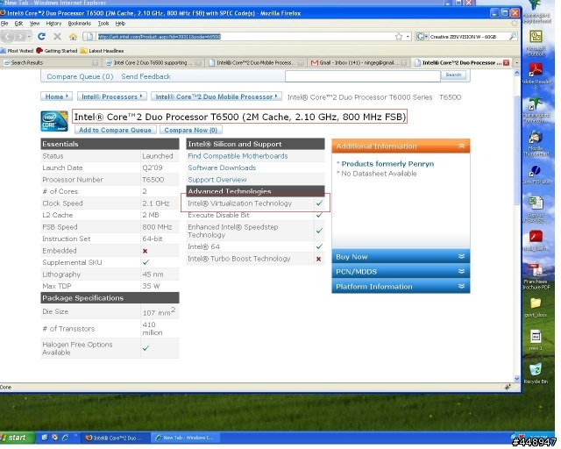Image resolution: width=561 pixels, height=449 pixels.
Task: Open the Bookmarks menu
Action: point(80,24)
